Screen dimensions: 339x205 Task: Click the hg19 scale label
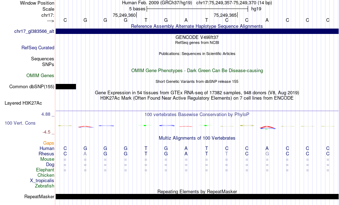tap(256, 9)
